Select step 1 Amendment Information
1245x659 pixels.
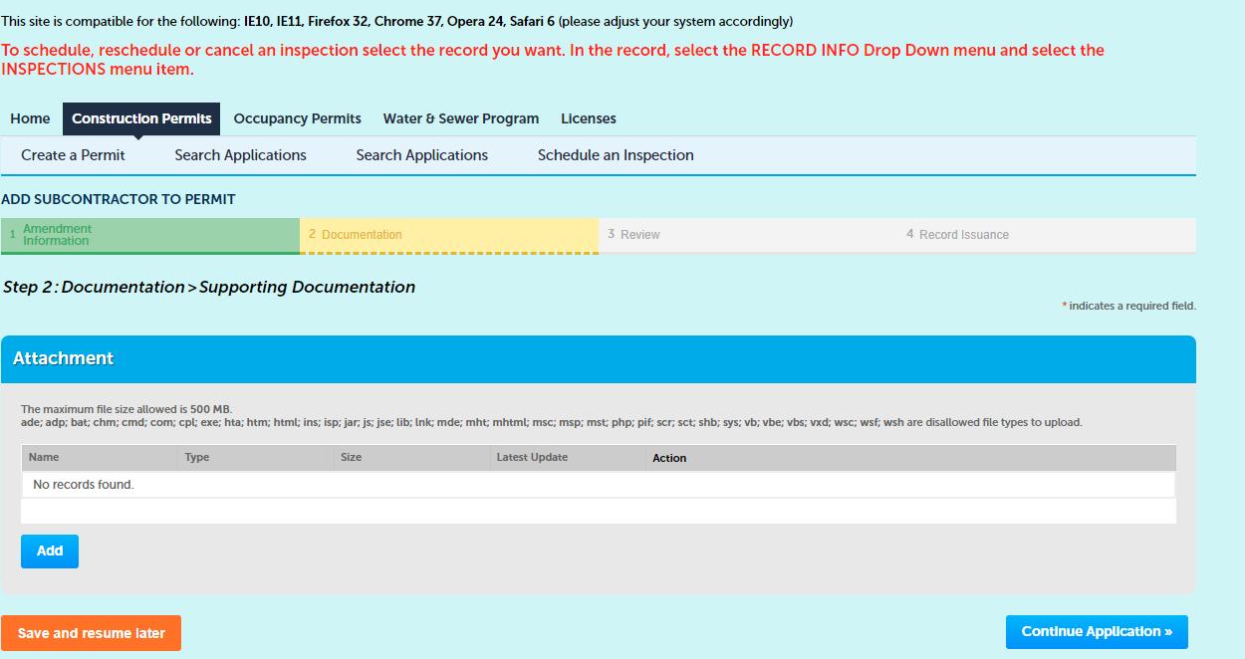[x=150, y=235]
